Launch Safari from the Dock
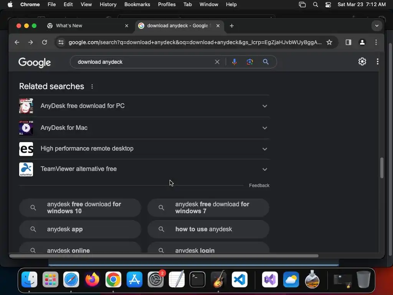The height and width of the screenshot is (295, 393). 71,279
